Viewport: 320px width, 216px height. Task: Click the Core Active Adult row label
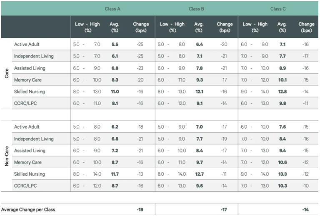click(x=27, y=44)
